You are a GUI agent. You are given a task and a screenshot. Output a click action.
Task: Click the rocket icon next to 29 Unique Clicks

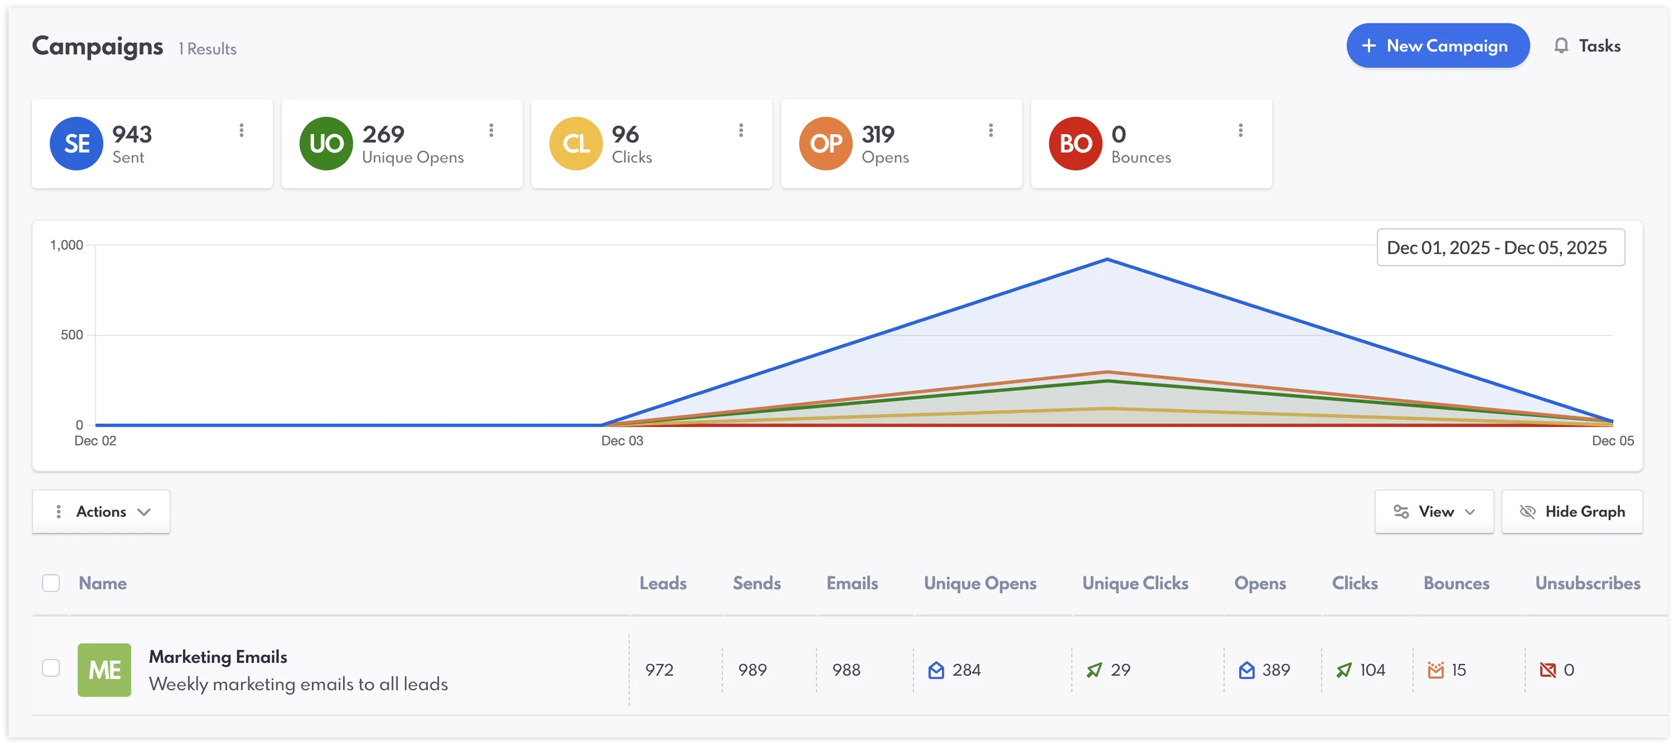click(x=1094, y=669)
